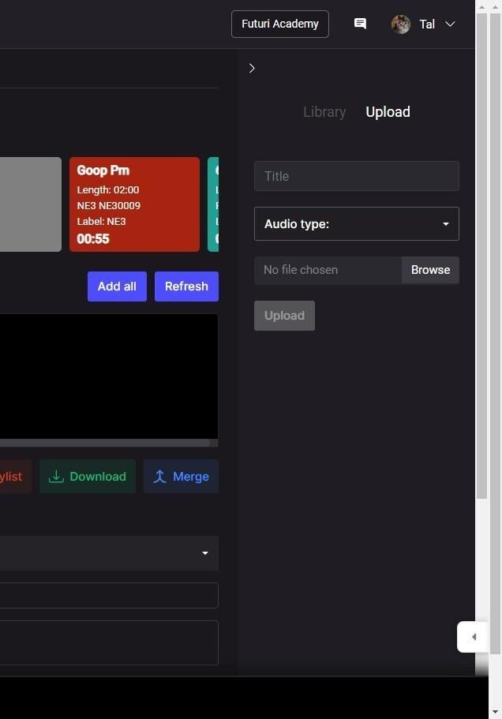
Task: Click the horizontal scrollbar under the black panel
Action: [103, 443]
